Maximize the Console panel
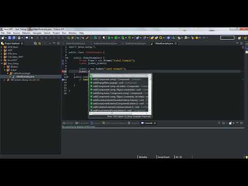248x186 pixels. [x=241, y=123]
